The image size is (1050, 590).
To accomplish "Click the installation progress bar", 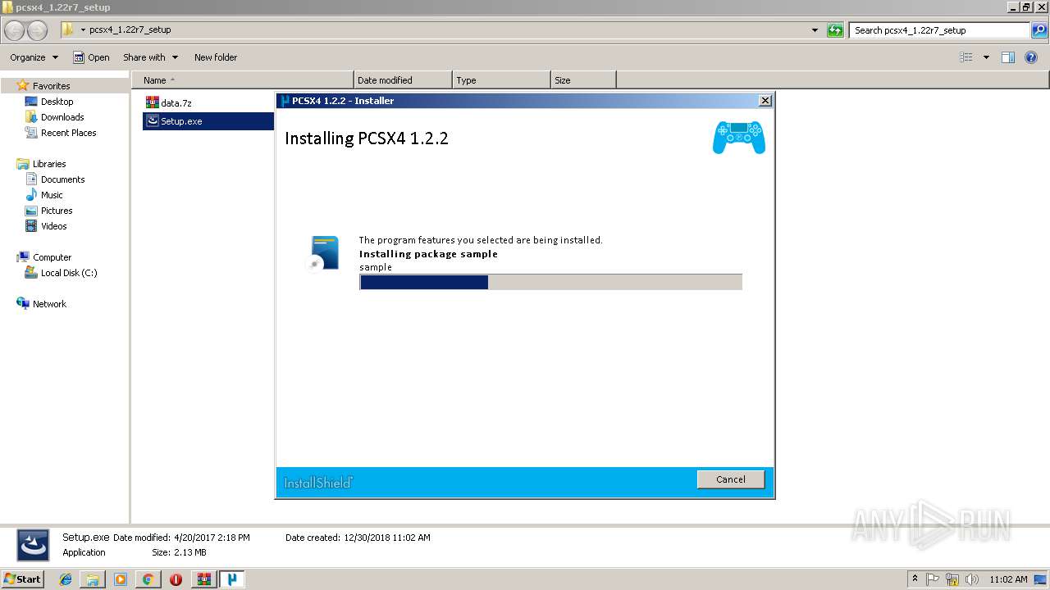I will [x=550, y=282].
